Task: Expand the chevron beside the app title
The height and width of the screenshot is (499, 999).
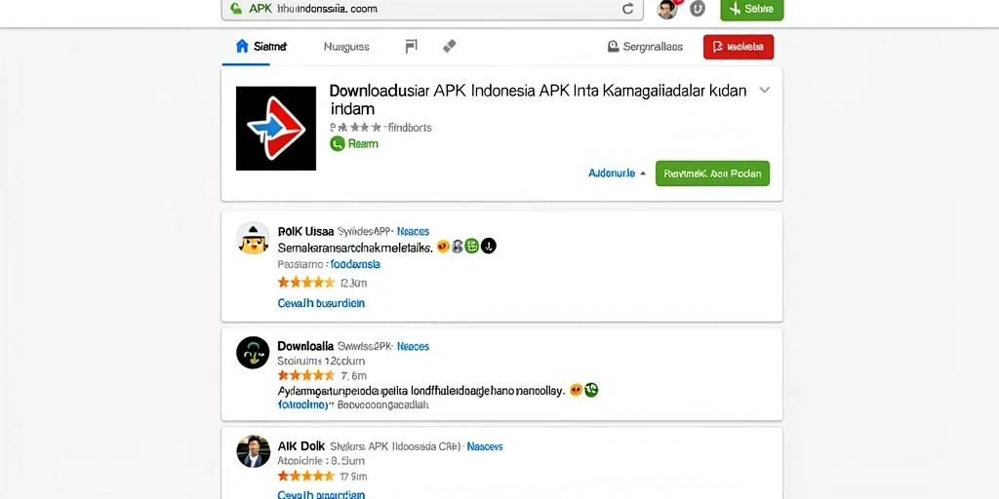Action: click(765, 90)
